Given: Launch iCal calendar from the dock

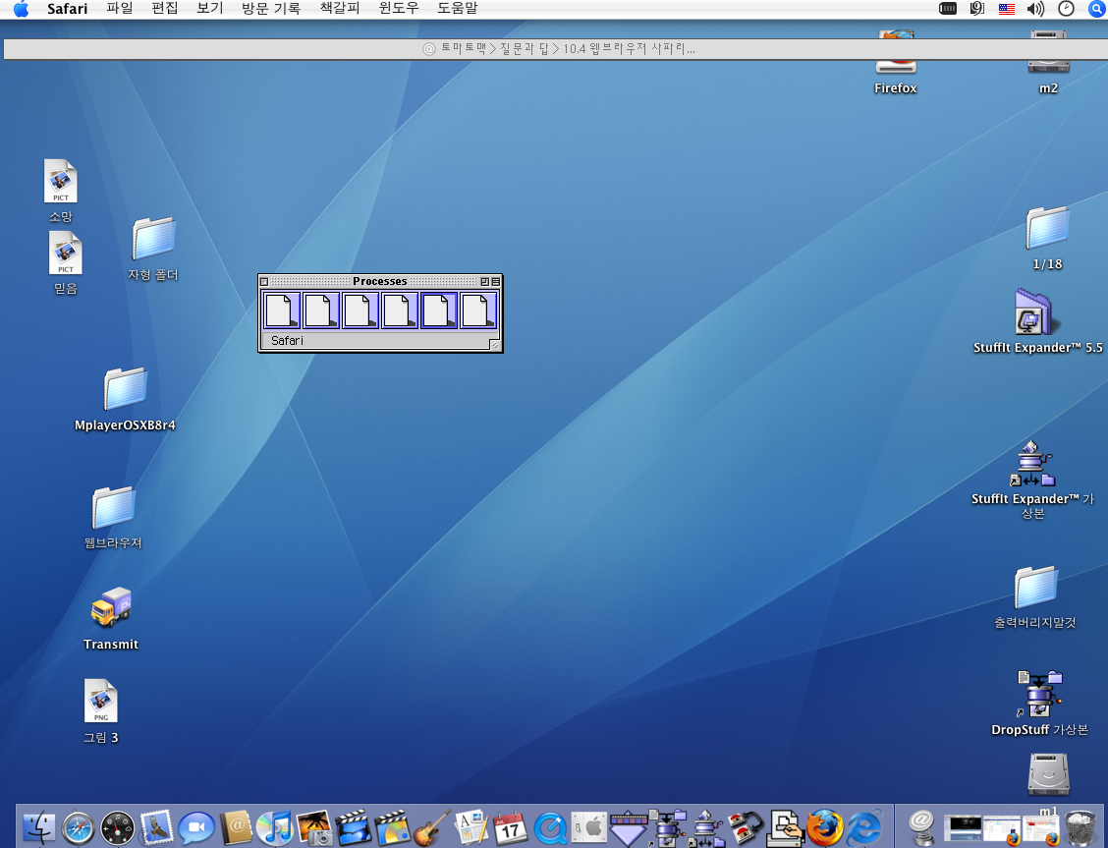Looking at the screenshot, I should [510, 827].
